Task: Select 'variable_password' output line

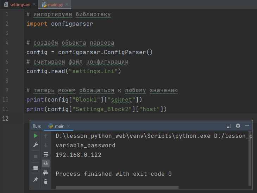Action: coord(86,145)
